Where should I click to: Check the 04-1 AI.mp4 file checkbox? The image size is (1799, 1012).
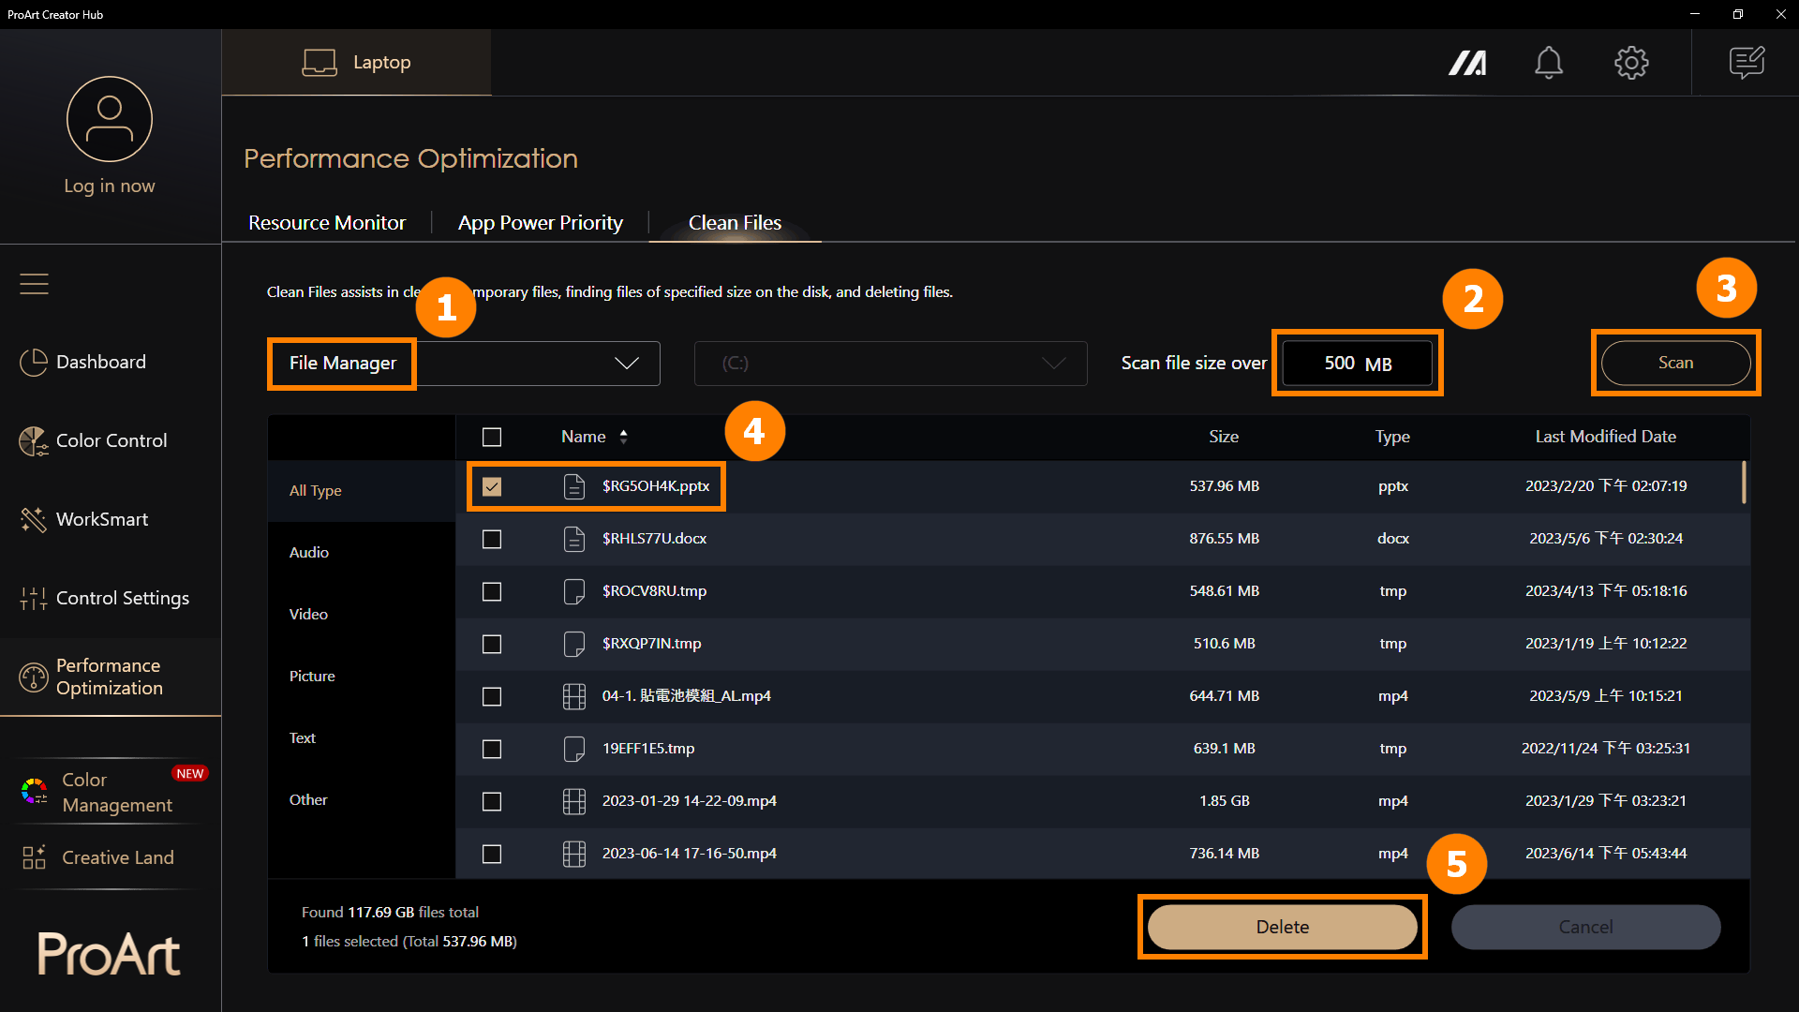(492, 696)
